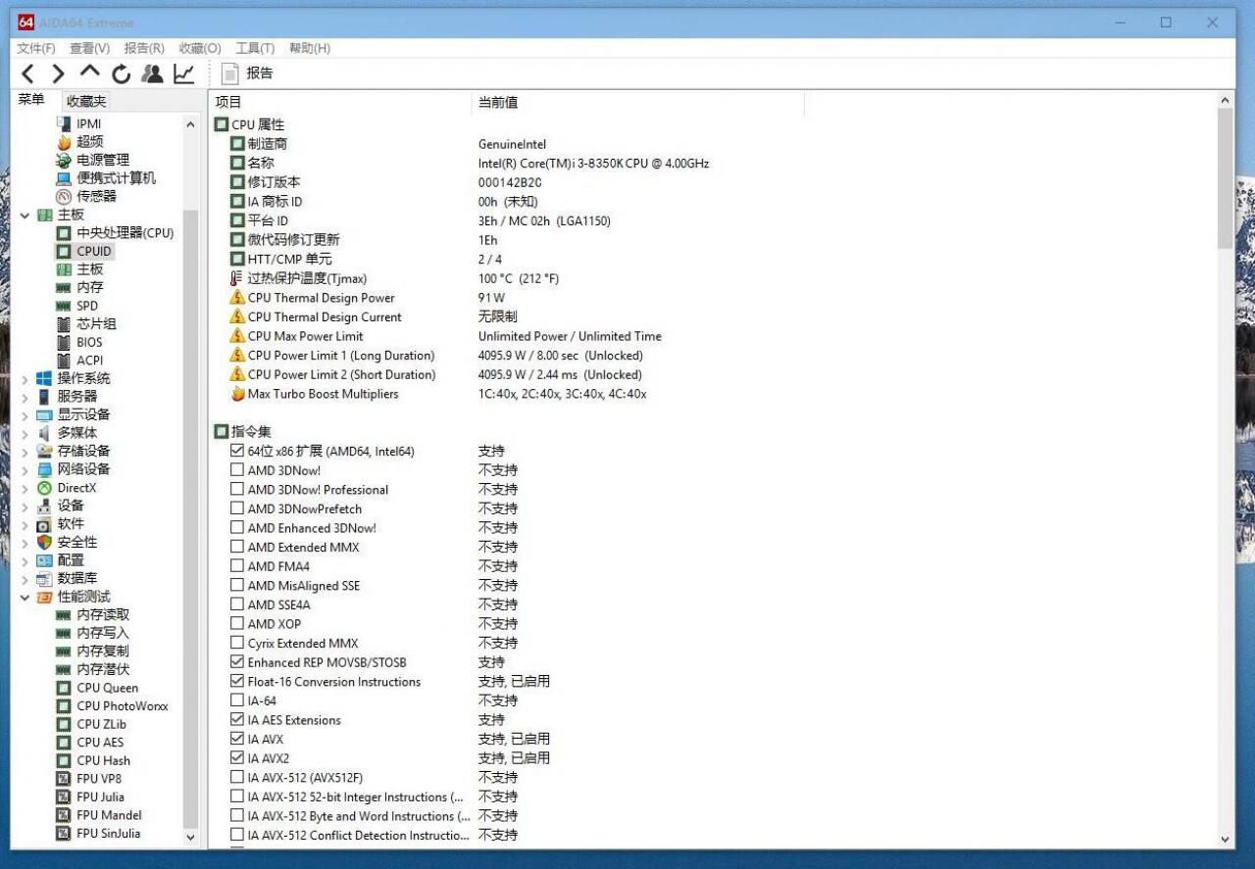Open the graph chart toolbar icon
The width and height of the screenshot is (1255, 869).
point(183,73)
